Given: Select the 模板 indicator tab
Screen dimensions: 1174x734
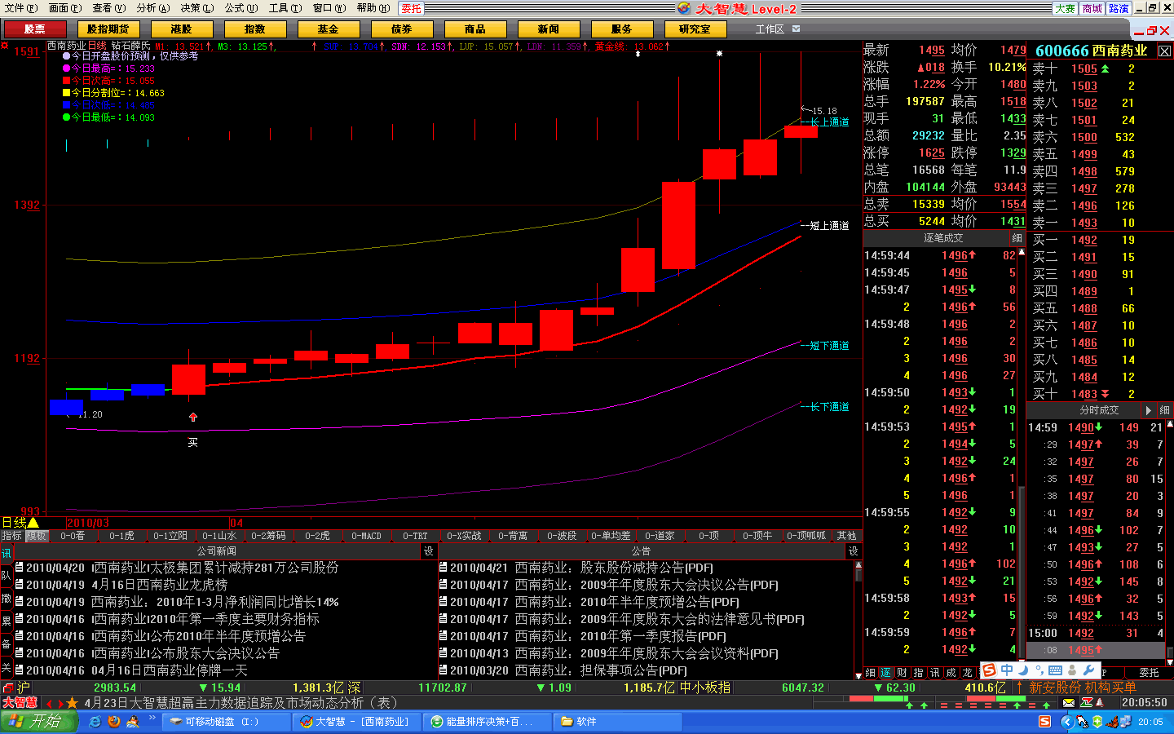Looking at the screenshot, I should tap(38, 536).
